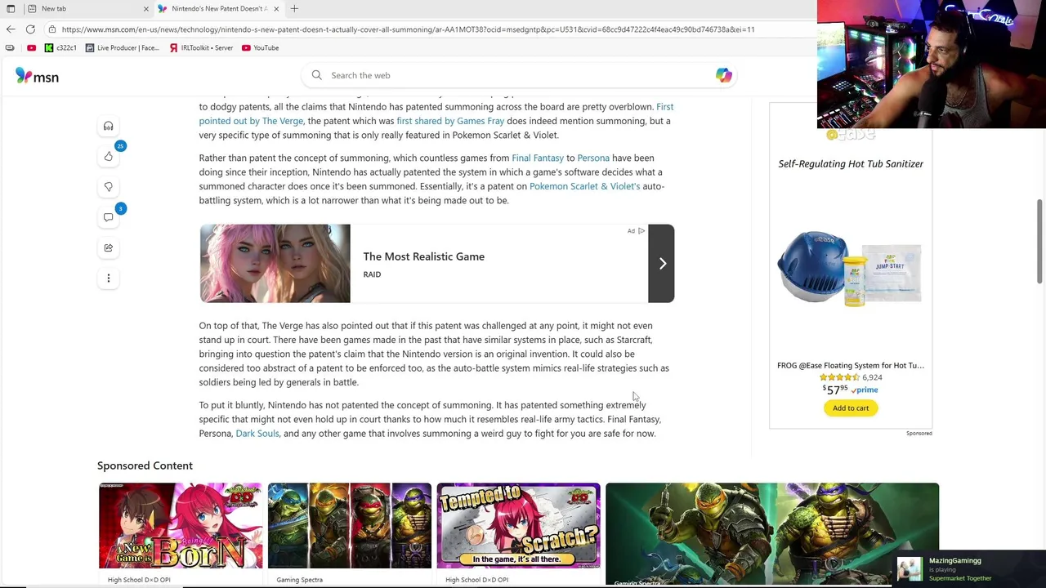
Task: Open the Live Producer Facebook bookmark
Action: click(x=123, y=48)
